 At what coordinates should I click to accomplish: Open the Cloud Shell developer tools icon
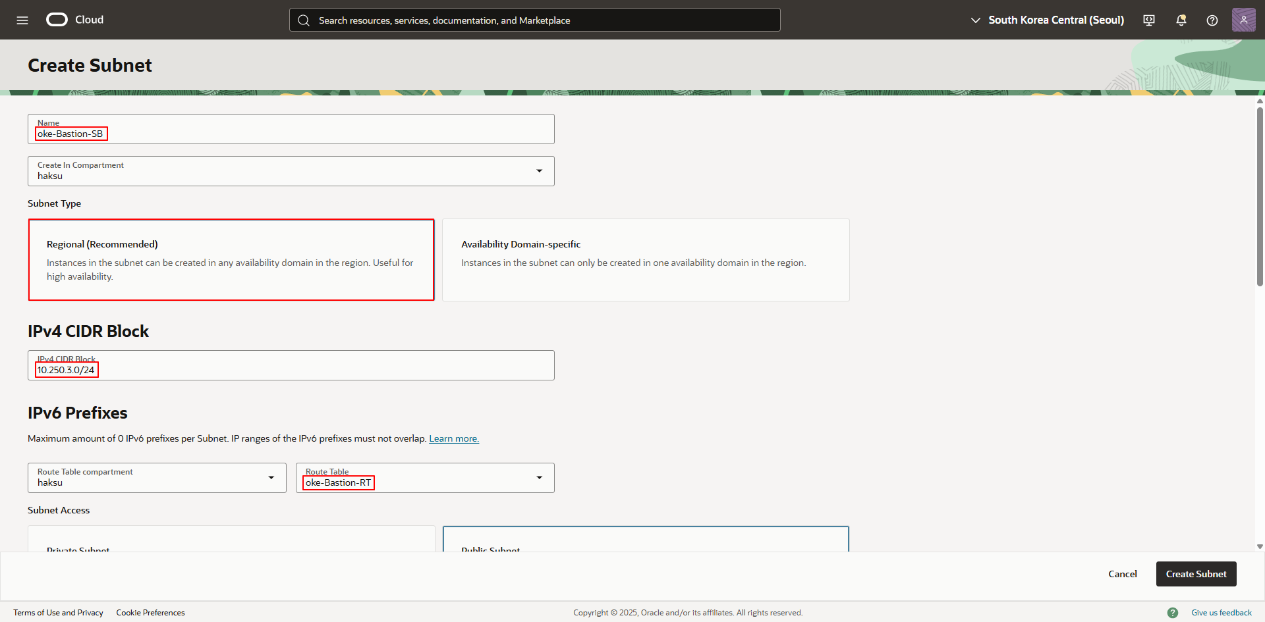click(x=1149, y=20)
